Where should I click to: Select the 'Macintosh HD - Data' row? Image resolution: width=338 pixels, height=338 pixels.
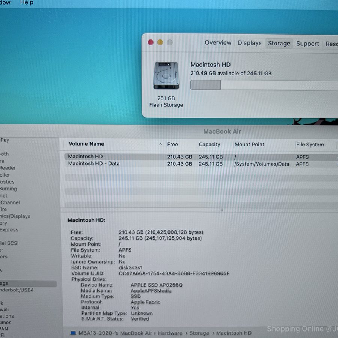click(x=201, y=164)
